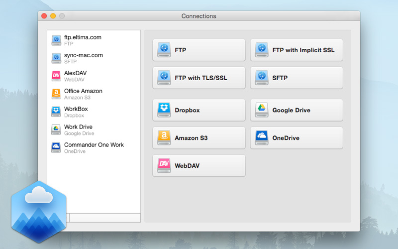The height and width of the screenshot is (249, 398).
Task: Click the Dropbox logo icon in grid
Action: [x=164, y=110]
